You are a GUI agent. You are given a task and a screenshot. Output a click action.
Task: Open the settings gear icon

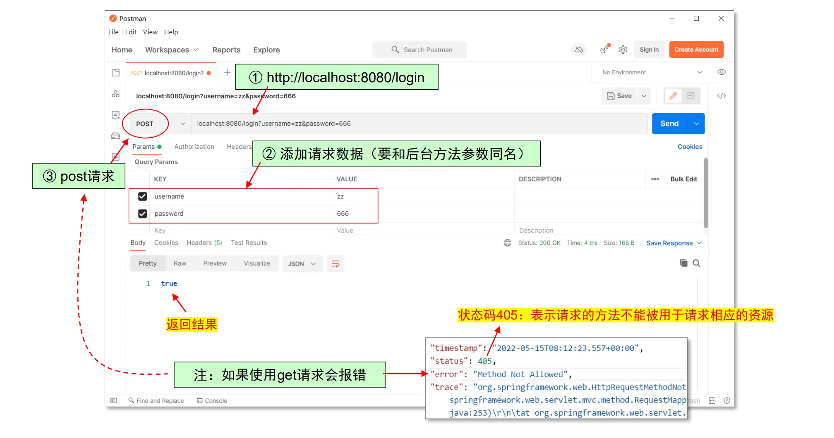[623, 50]
